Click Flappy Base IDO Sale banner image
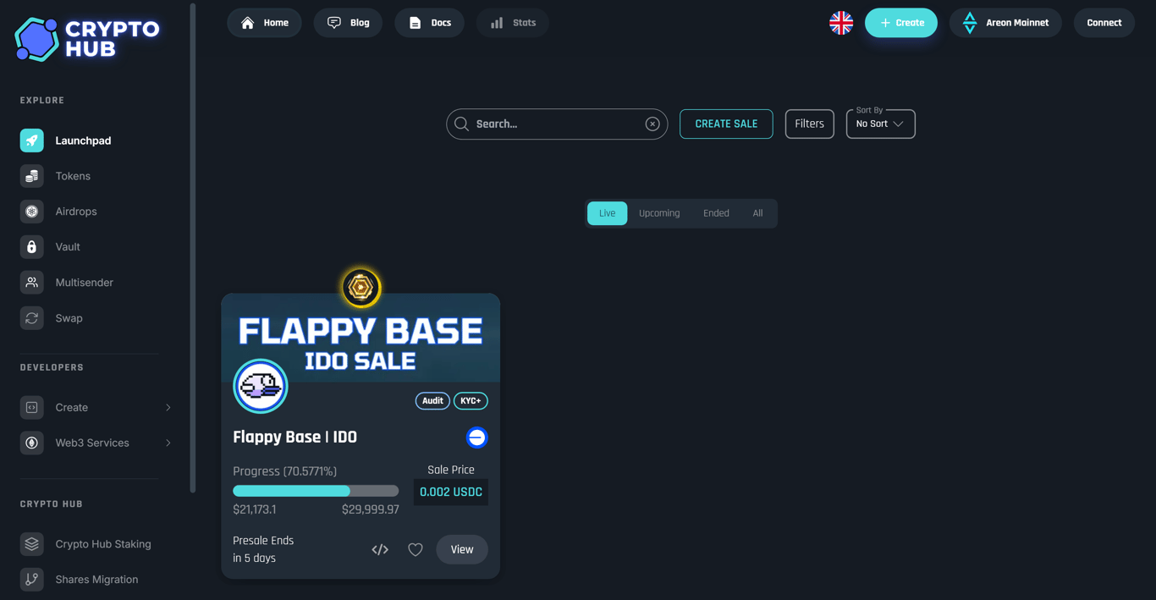This screenshot has height=600, width=1156. click(x=361, y=338)
